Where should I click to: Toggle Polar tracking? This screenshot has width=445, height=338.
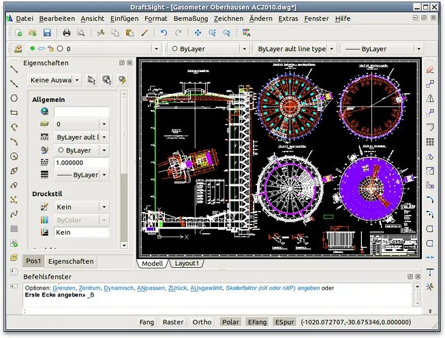point(230,322)
